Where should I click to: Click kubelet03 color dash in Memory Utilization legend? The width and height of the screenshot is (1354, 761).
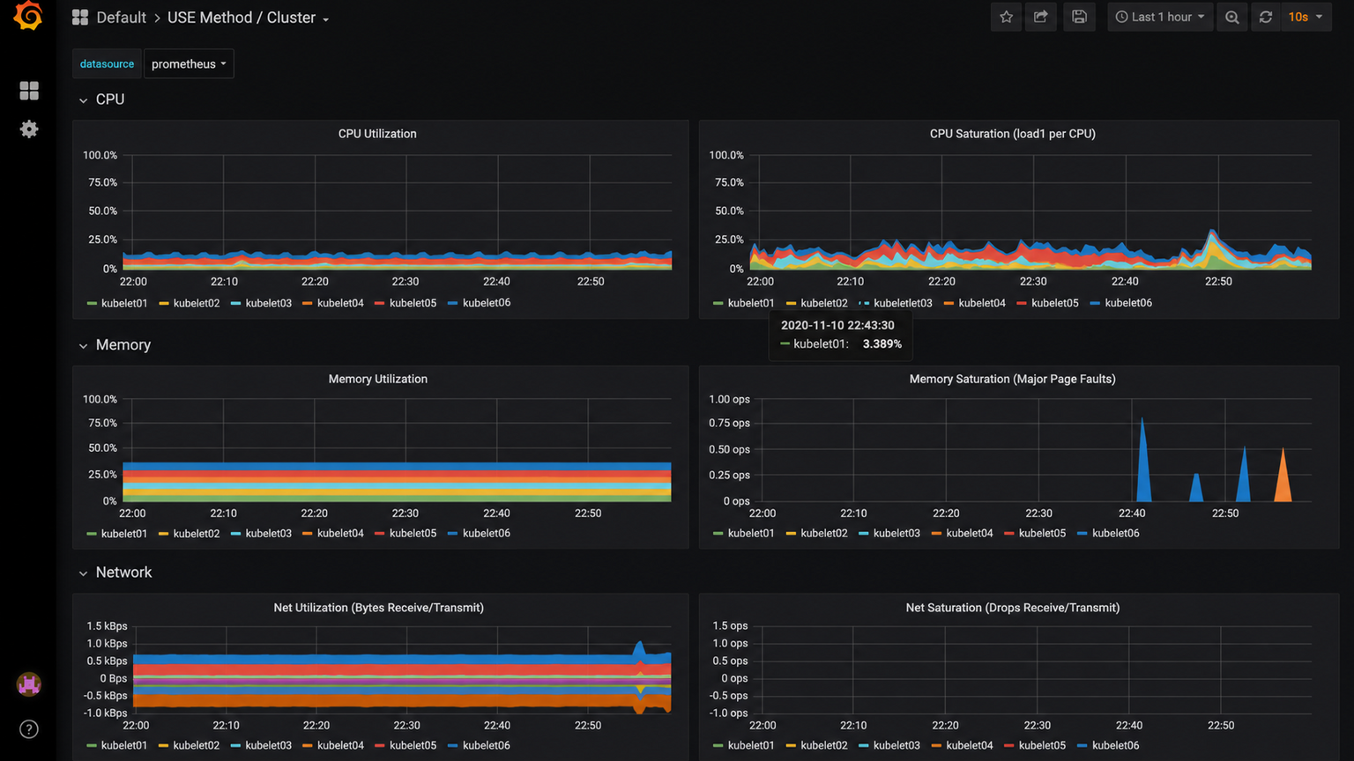tap(236, 535)
